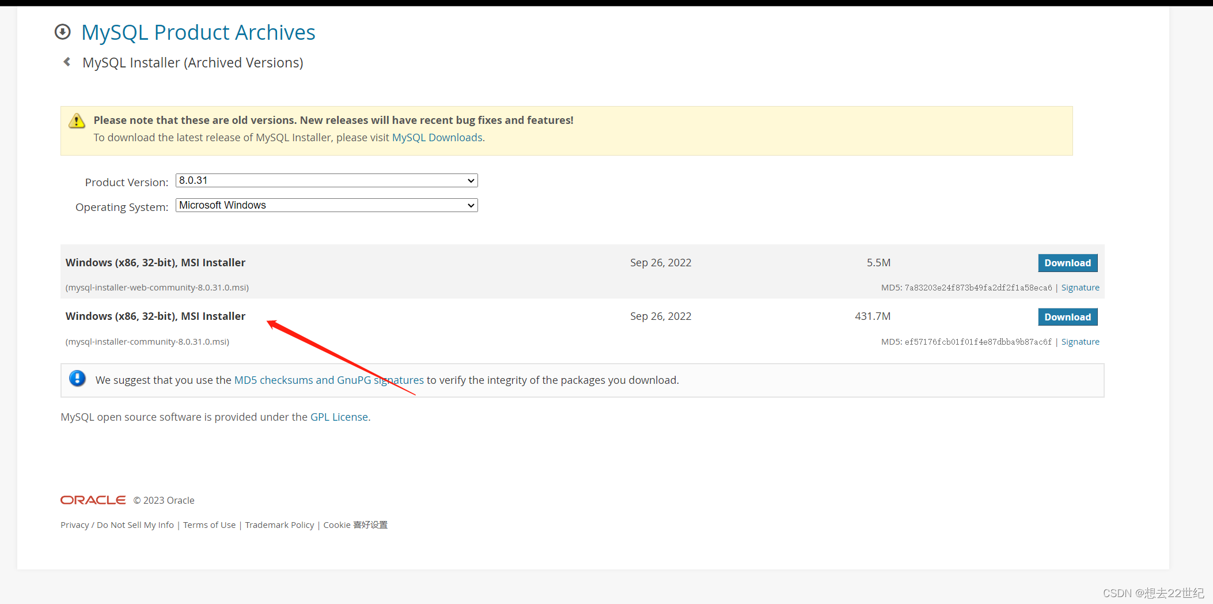Select the 431.7M file size value
1213x604 pixels.
tap(873, 316)
